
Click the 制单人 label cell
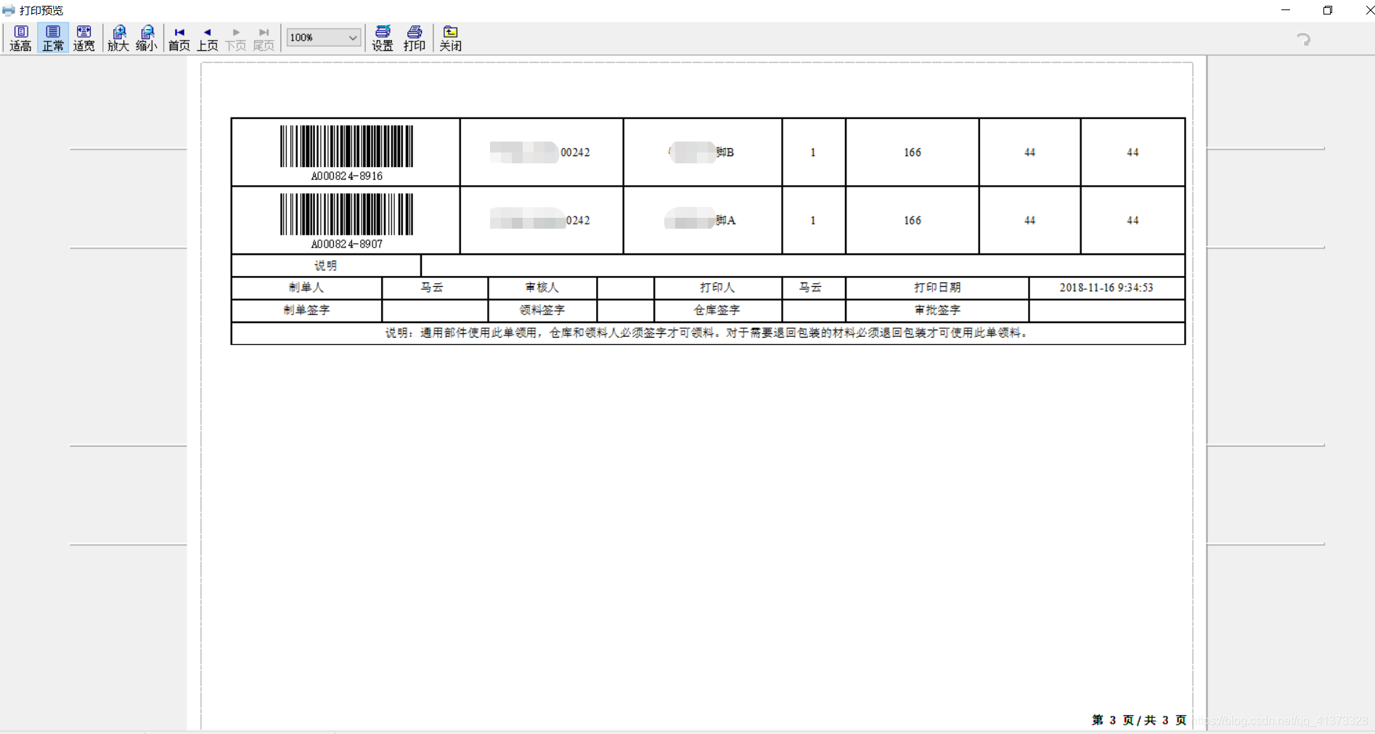306,288
